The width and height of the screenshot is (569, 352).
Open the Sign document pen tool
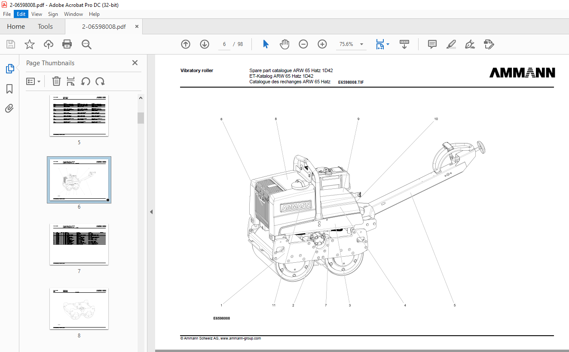point(470,44)
